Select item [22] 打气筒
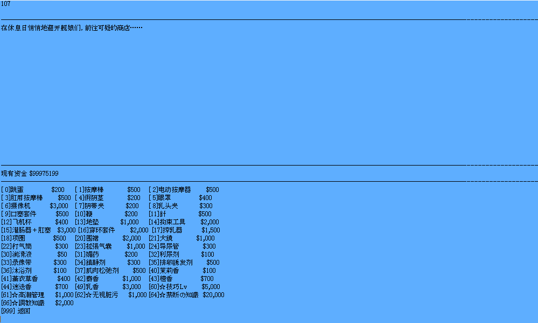 (x=34, y=246)
